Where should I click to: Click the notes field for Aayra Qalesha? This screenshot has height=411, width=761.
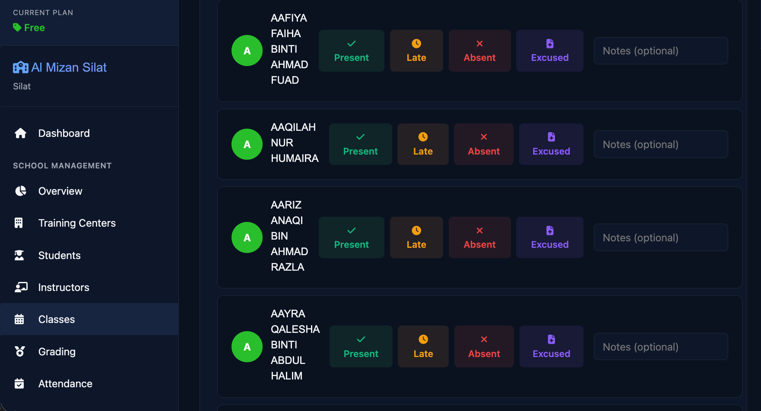[660, 347]
